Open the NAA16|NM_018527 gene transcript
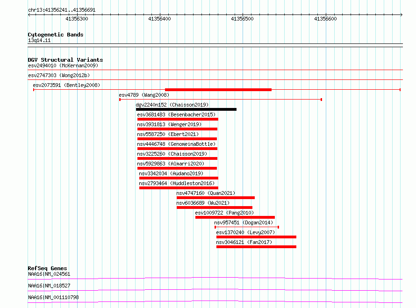 click(x=49, y=286)
